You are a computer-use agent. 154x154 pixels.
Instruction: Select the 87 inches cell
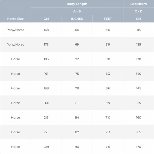pyautogui.click(x=77, y=132)
